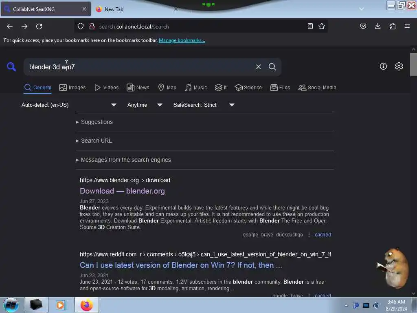Switch to the It category
The height and width of the screenshot is (313, 417).
click(x=221, y=88)
